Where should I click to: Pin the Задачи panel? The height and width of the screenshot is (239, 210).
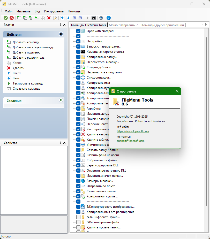point(61,25)
